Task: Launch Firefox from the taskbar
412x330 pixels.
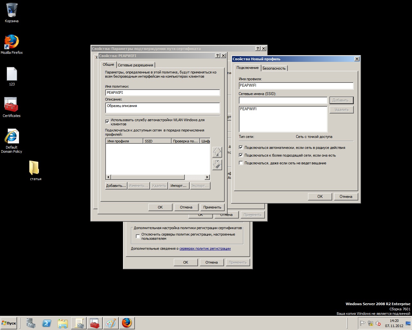Action: coord(127,323)
